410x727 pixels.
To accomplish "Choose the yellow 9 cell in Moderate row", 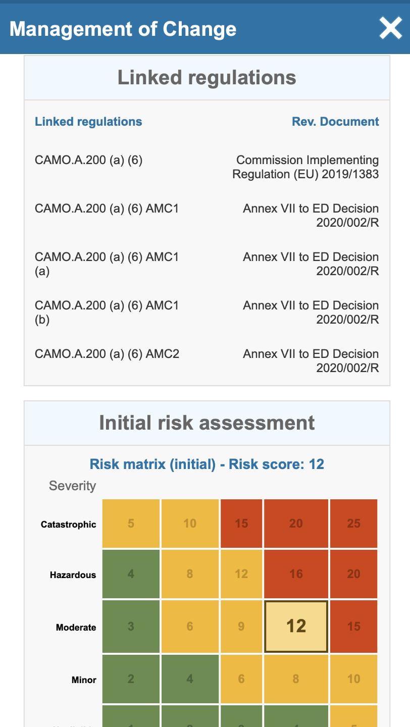I will [241, 627].
